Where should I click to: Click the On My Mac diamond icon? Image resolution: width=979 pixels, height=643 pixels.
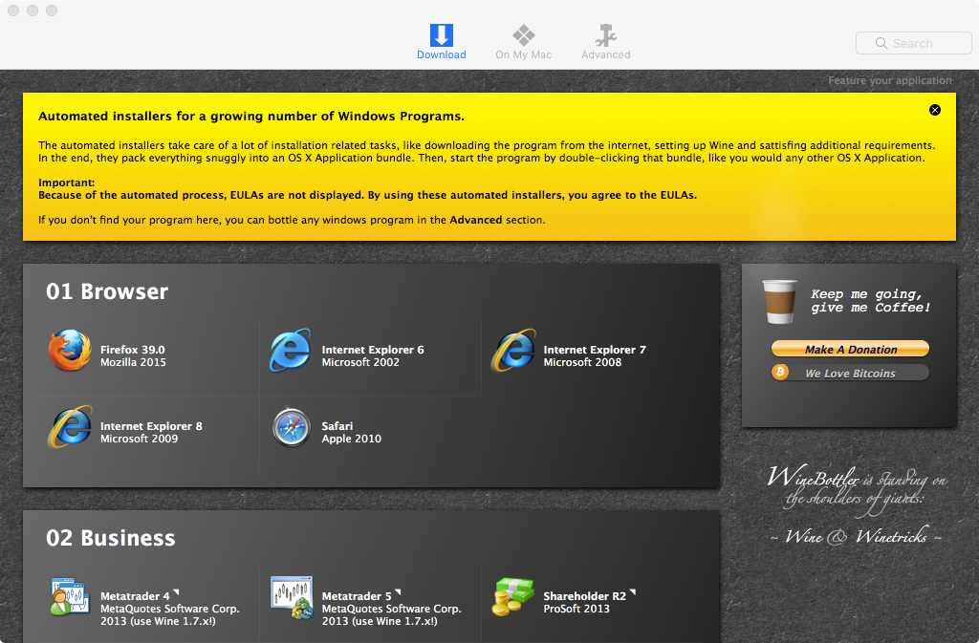click(523, 35)
